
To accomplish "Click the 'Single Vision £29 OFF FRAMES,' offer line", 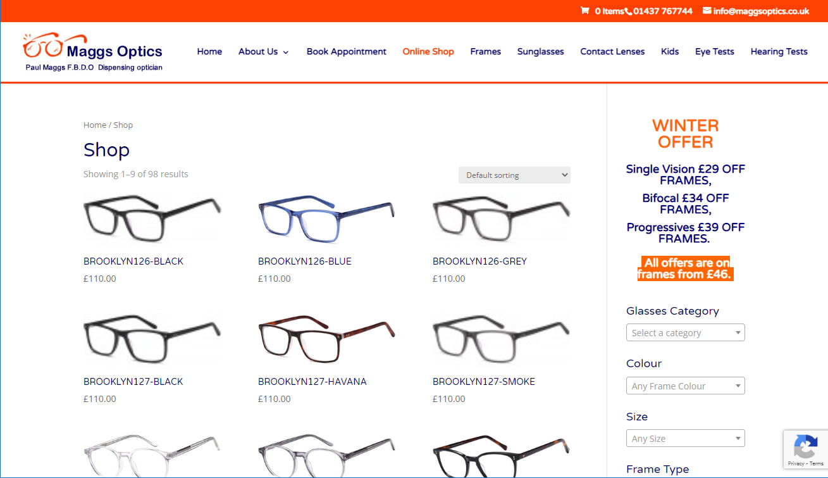I will coord(686,175).
